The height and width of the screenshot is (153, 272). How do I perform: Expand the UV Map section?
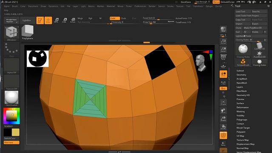(x=240, y=136)
